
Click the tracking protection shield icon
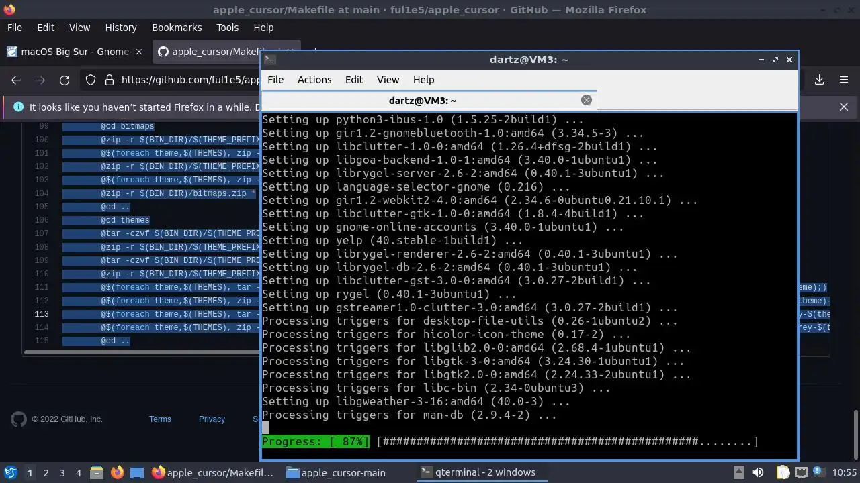[91, 80]
